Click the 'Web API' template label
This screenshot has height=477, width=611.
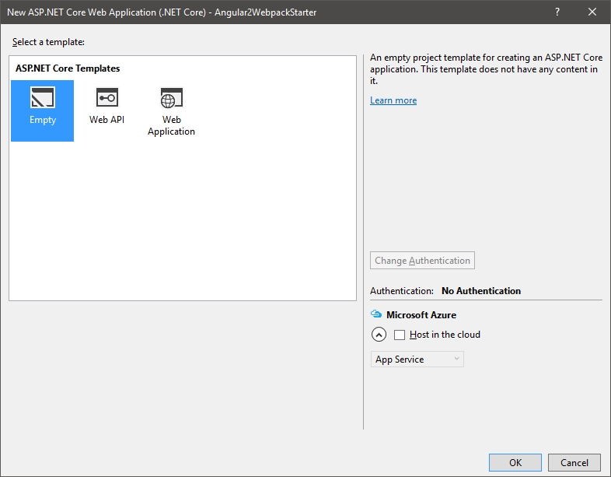[106, 120]
